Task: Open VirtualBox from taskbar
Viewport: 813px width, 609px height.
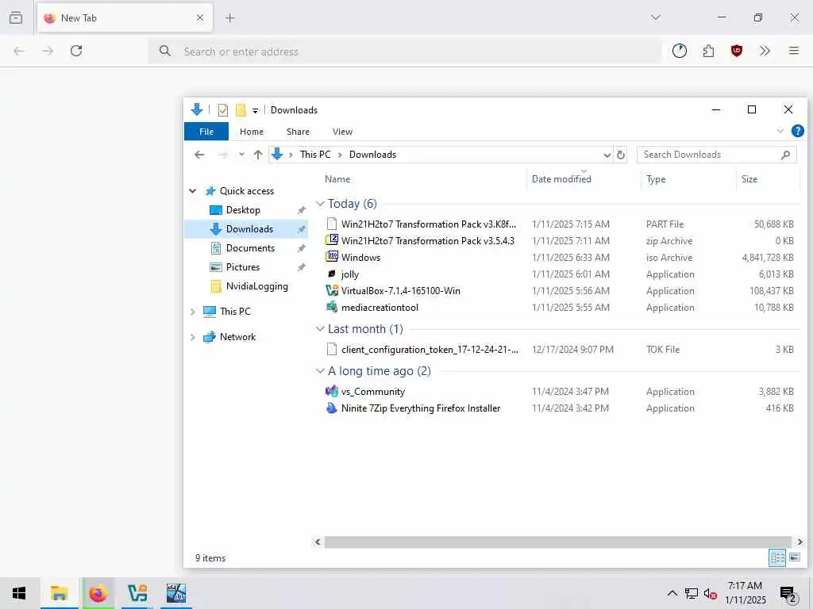Action: coord(137,593)
